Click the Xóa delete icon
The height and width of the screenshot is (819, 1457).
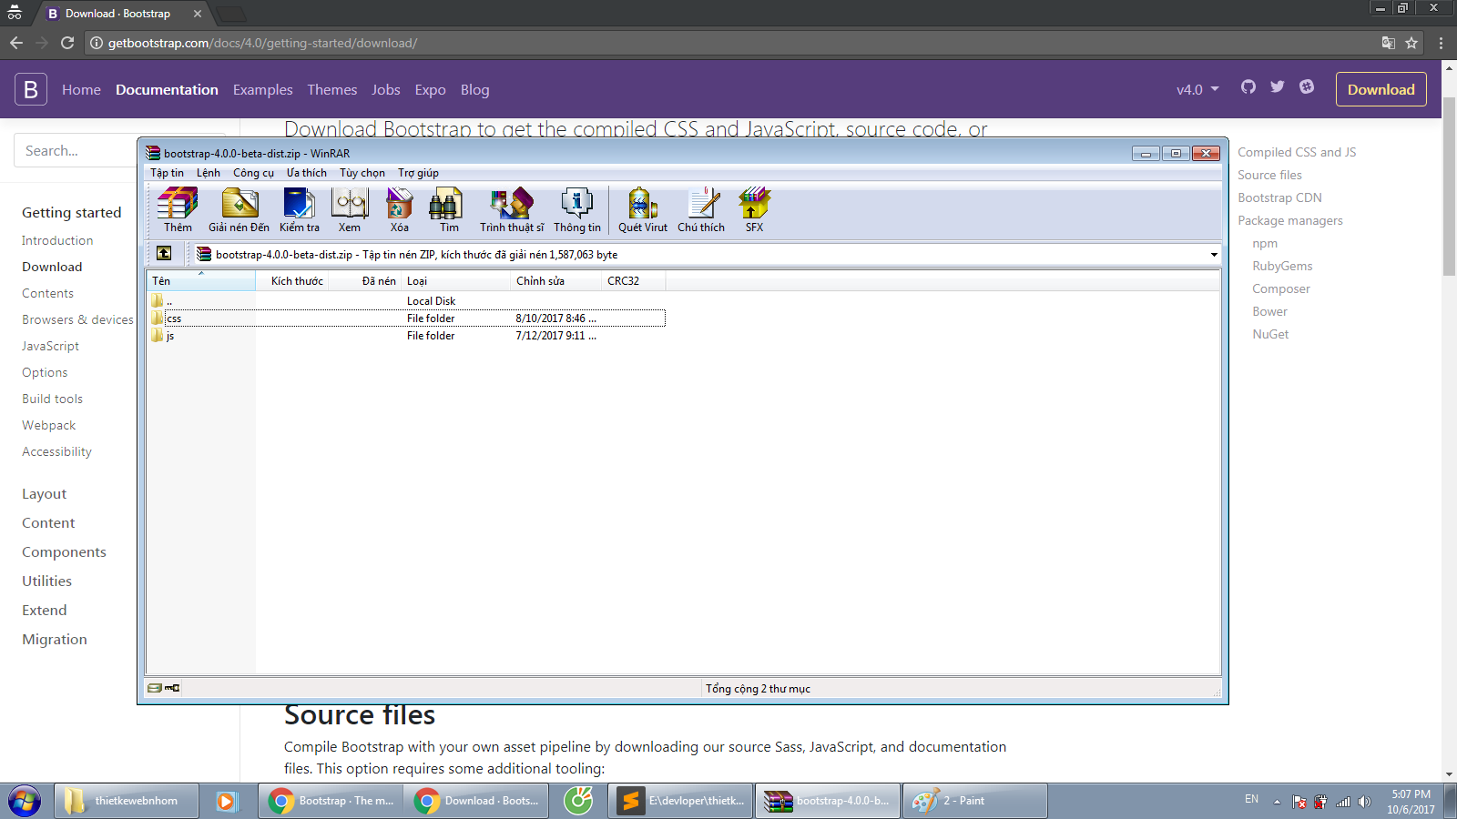[399, 209]
